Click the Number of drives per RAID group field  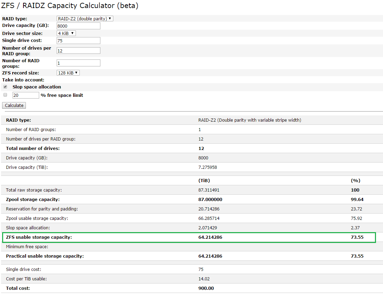click(78, 51)
